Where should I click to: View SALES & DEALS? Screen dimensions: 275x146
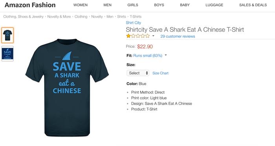click(x=253, y=5)
